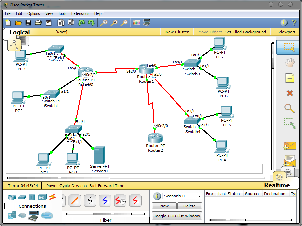This screenshot has width=302, height=226.
Task: Open the Help menu
Action: (98, 13)
